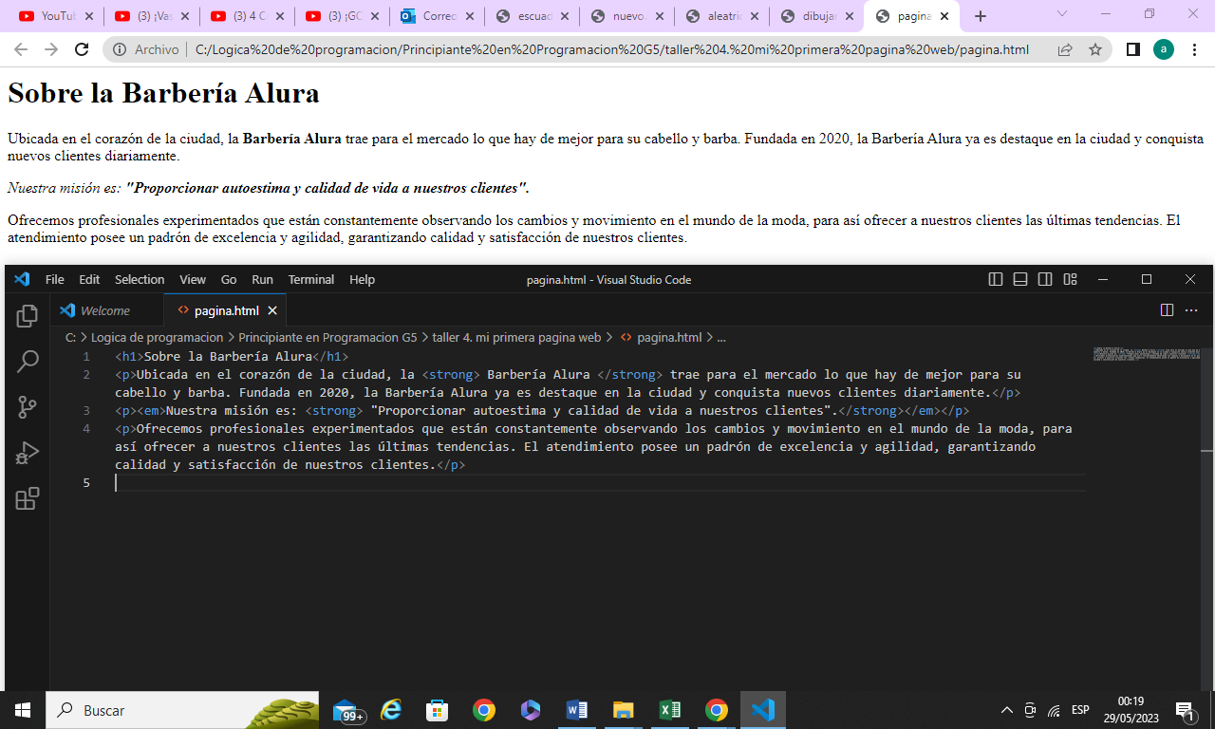Open Microsoft Store from taskbar
Viewport: 1215px width, 729px height.
(437, 710)
